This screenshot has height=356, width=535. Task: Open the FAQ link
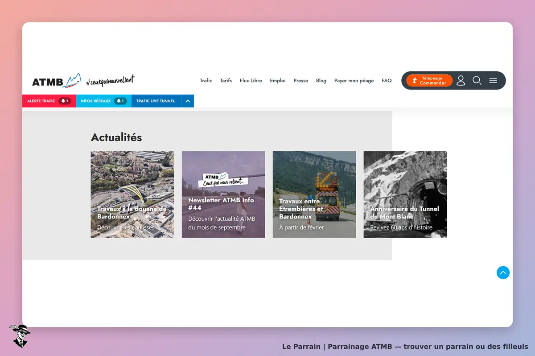click(387, 81)
